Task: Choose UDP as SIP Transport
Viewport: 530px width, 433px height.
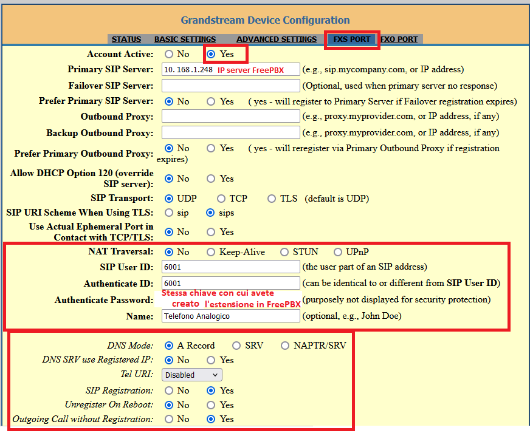Action: (x=169, y=199)
